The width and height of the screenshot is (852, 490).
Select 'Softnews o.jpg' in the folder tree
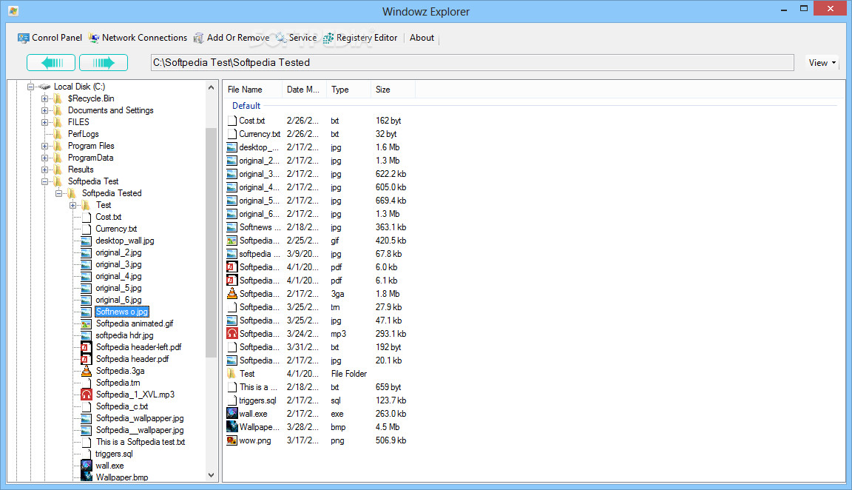pyautogui.click(x=122, y=312)
